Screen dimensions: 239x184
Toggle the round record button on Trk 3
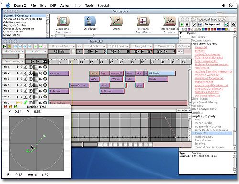(45, 79)
